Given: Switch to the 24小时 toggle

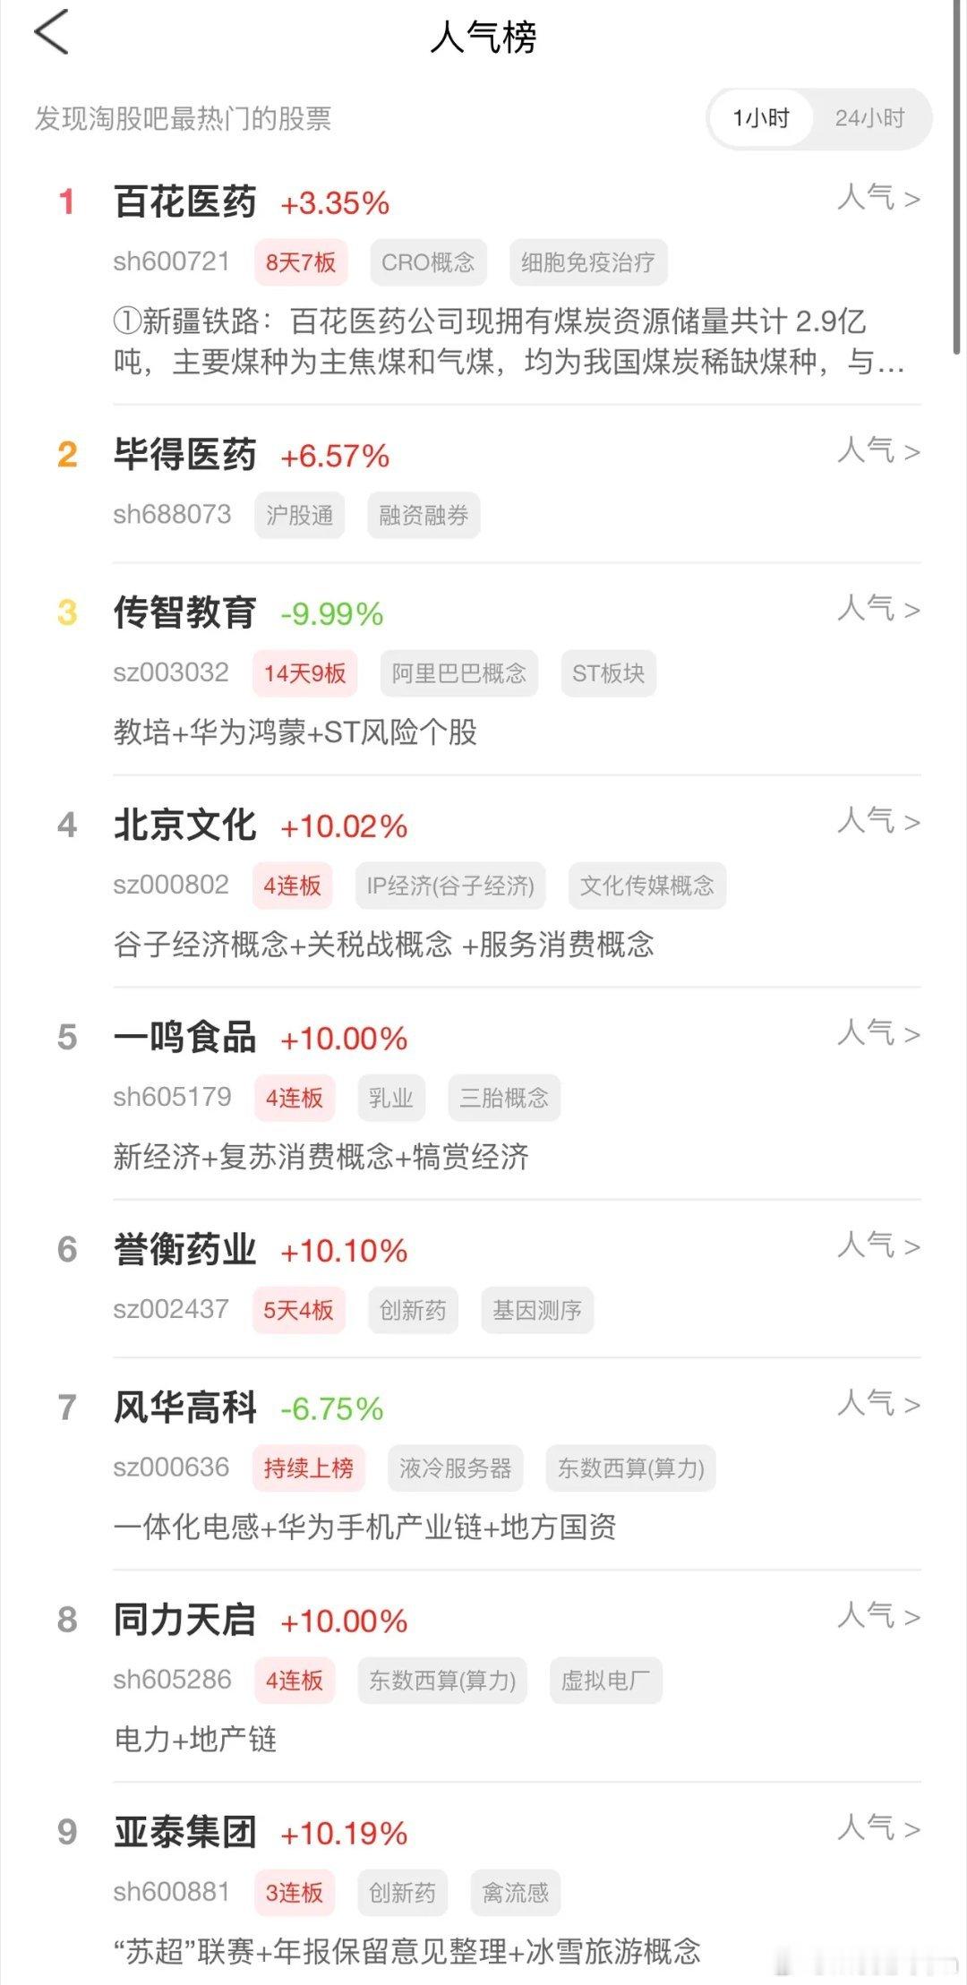Looking at the screenshot, I should pyautogui.click(x=869, y=118).
